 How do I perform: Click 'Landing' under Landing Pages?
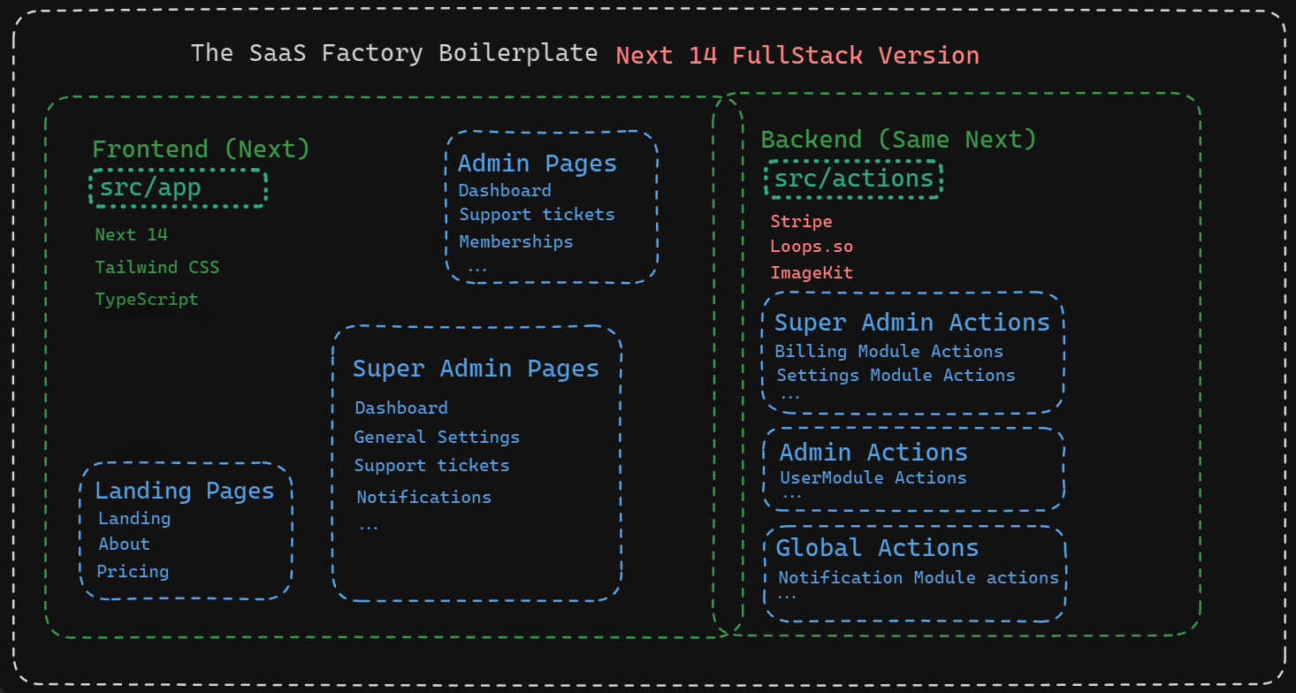click(x=134, y=519)
